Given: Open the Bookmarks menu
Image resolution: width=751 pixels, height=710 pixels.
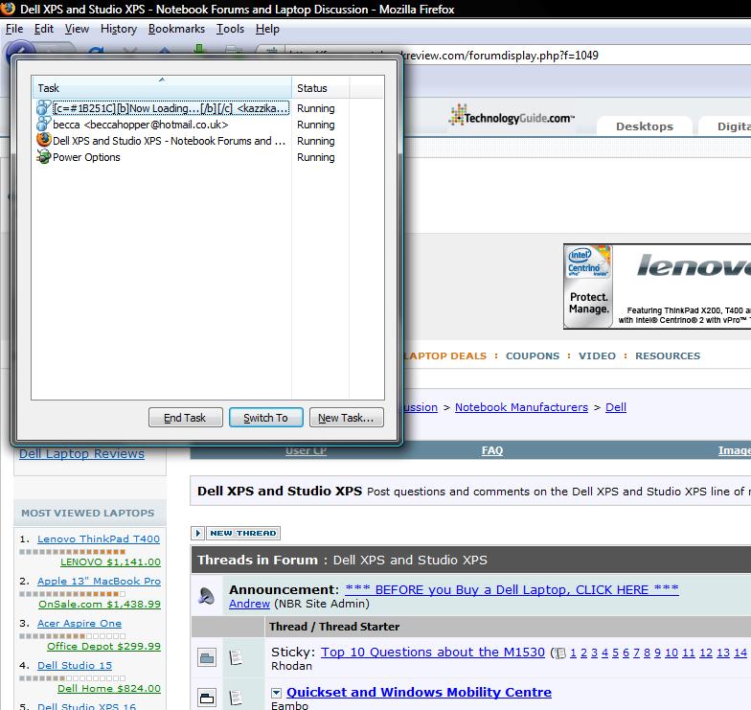Looking at the screenshot, I should point(176,29).
